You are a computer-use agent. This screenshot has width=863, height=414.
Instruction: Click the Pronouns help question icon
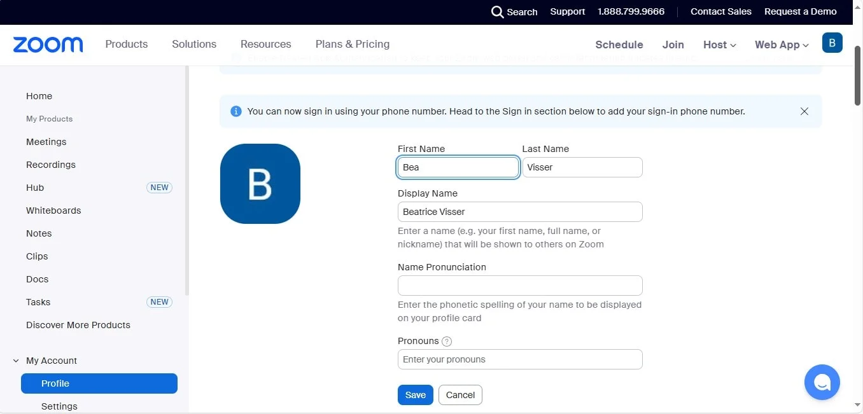(447, 342)
